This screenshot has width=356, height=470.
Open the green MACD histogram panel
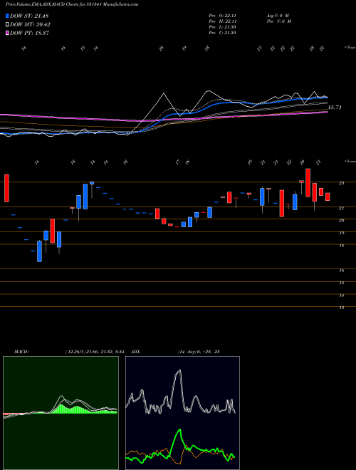coord(61,413)
